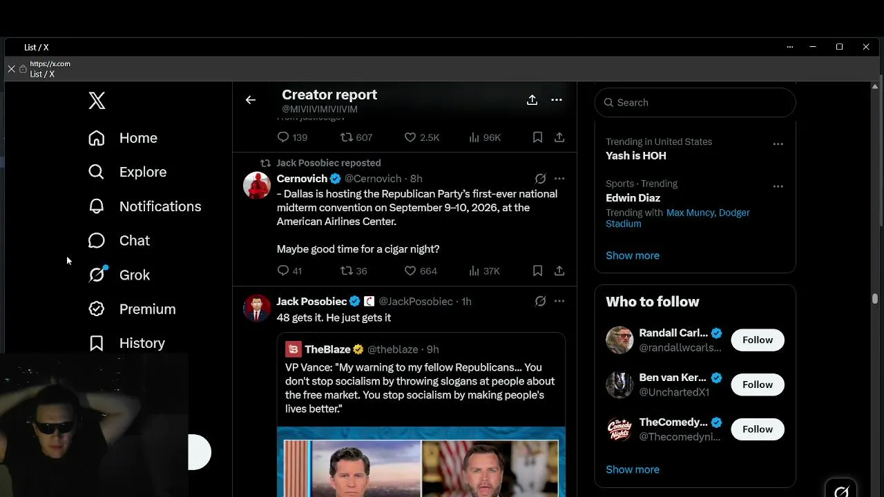Screen dimensions: 884x497
Task: Click the page vertical scrollbar thumb
Action: (x=875, y=298)
